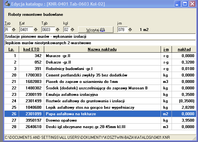Click unit m2 in the Papa asfaltowa row
198x142 pixels.
click(x=165, y=114)
